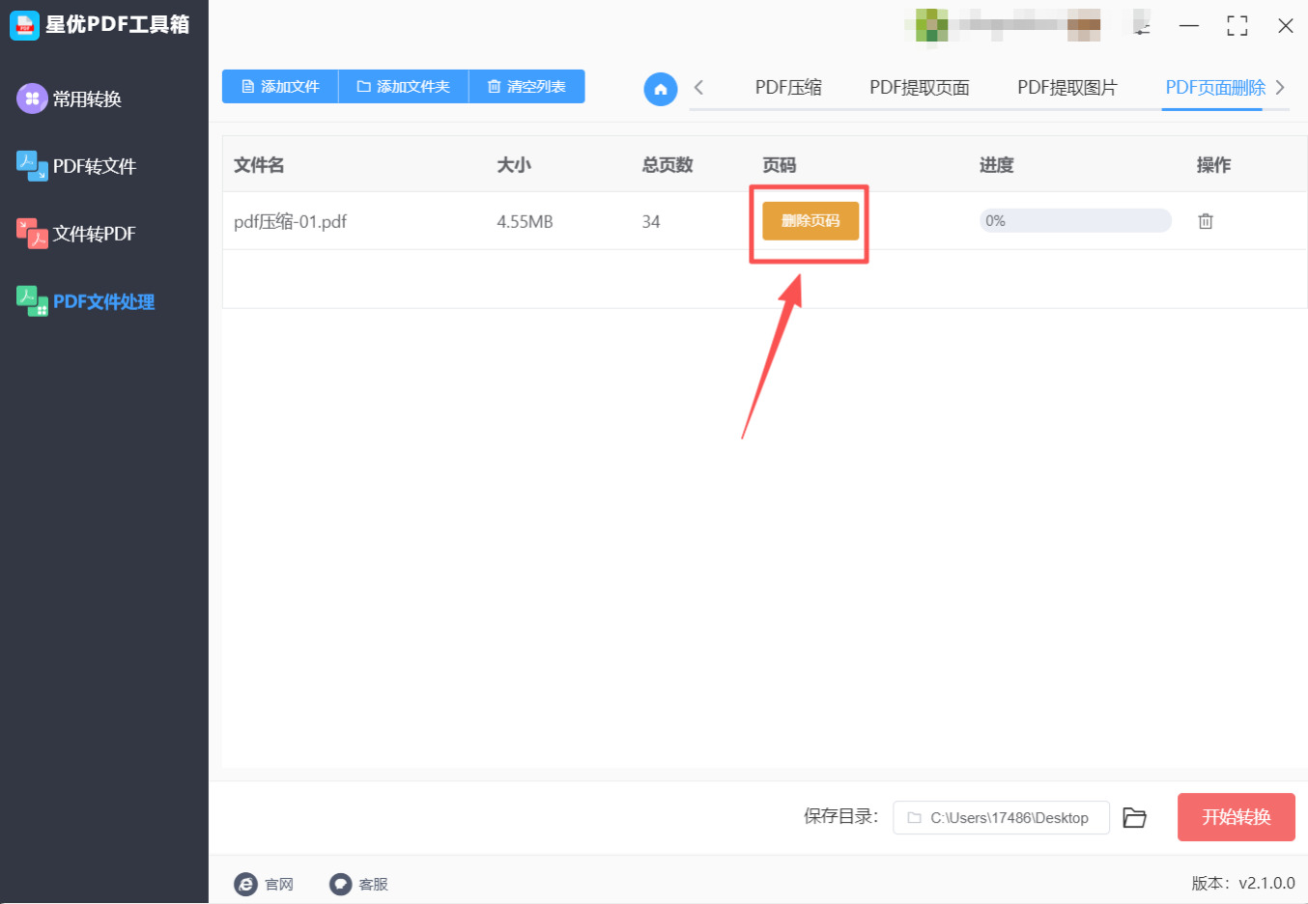Viewport: 1308px width, 904px height.
Task: Switch to the PDF提取页面 tab
Action: click(x=920, y=88)
